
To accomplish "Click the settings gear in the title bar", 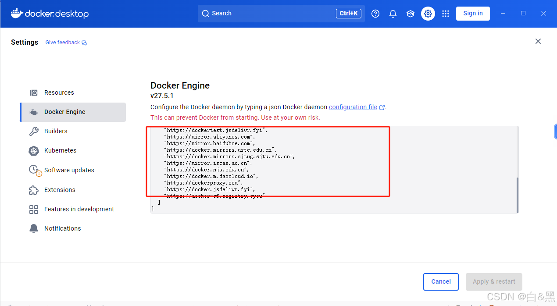I will click(428, 13).
